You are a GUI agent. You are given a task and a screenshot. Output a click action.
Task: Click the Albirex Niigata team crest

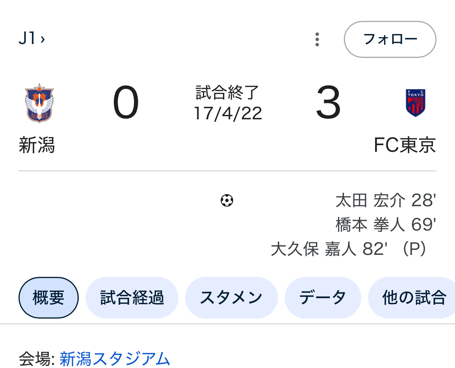[39, 103]
